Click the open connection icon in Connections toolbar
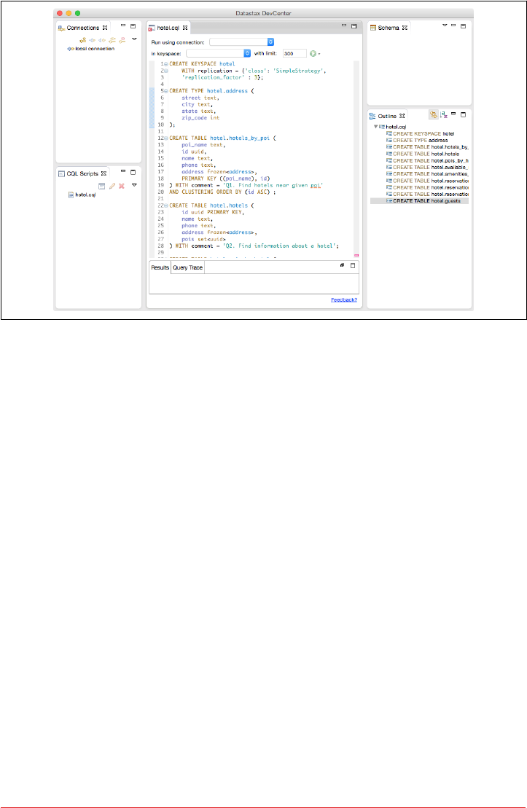Viewport: 527px width, 808px height. click(93, 39)
